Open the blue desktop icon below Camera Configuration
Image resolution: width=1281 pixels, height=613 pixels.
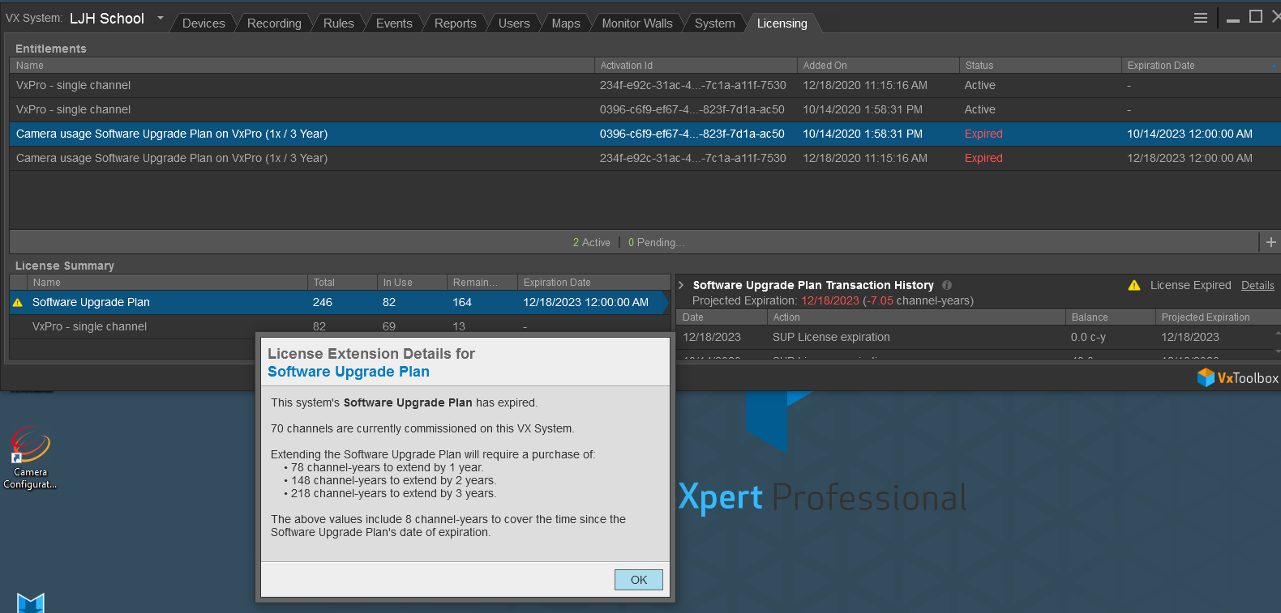[31, 603]
